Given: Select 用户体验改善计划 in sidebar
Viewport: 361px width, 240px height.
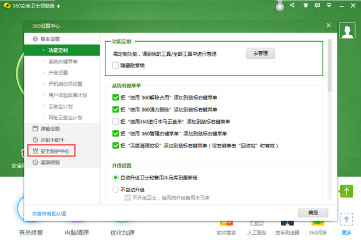Looking at the screenshot, I should (x=68, y=95).
